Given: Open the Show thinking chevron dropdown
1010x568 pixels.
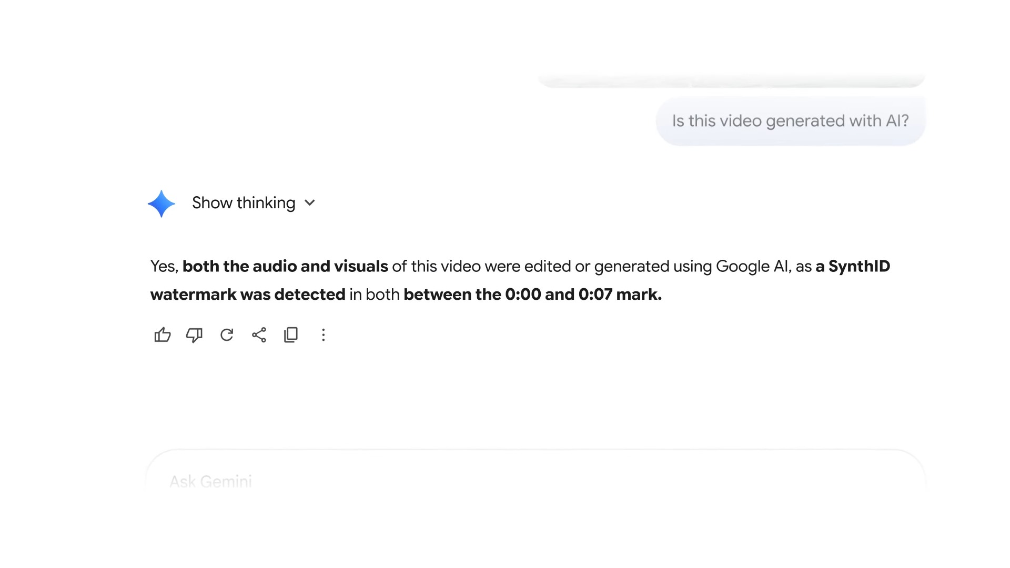Looking at the screenshot, I should [309, 203].
